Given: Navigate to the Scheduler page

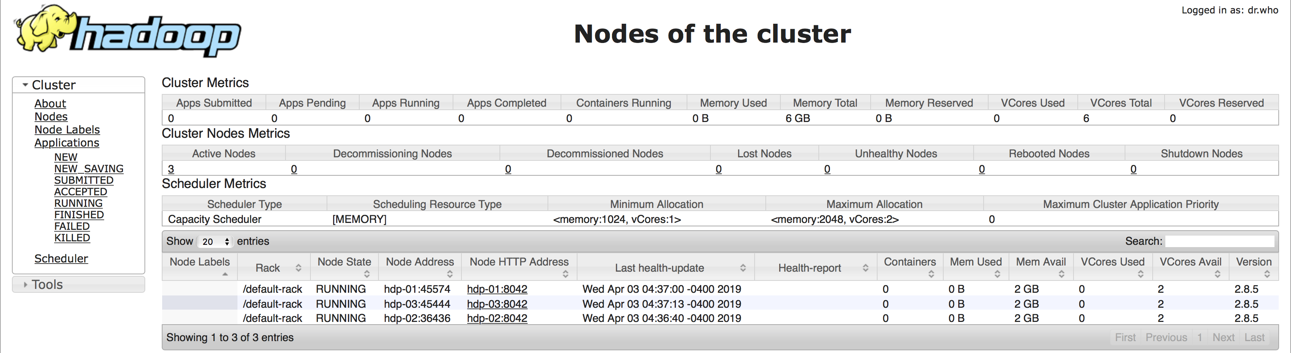Looking at the screenshot, I should [x=61, y=258].
